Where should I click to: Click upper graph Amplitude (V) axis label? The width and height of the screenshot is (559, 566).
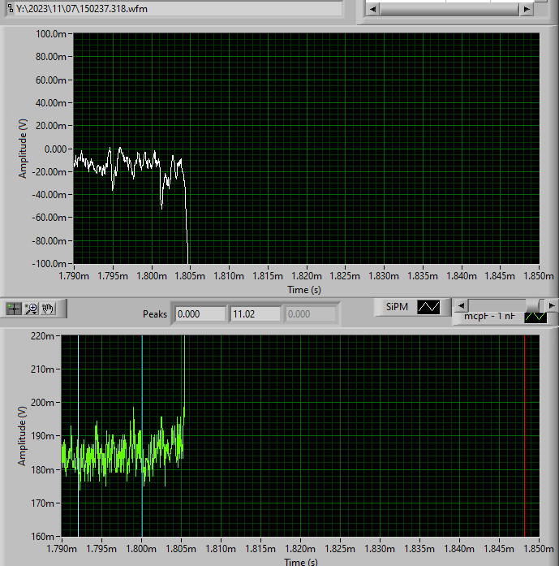point(23,149)
